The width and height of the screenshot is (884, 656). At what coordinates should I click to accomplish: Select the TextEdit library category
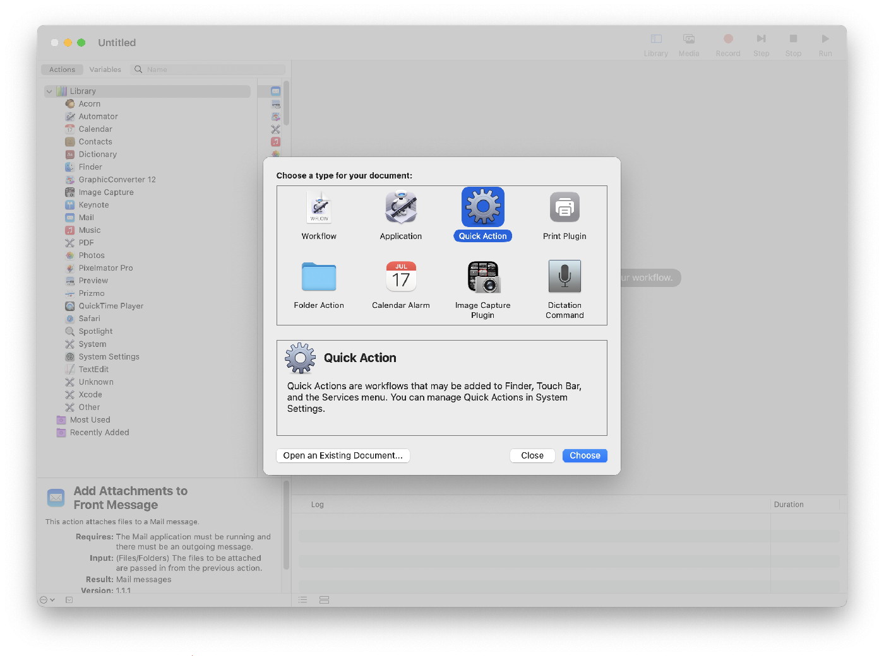[93, 370]
